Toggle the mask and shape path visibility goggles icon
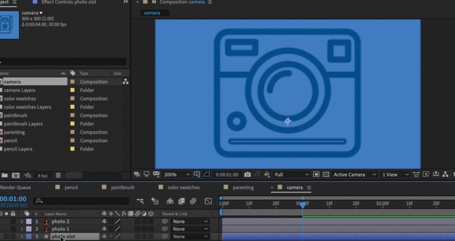Viewport: 455px width, 241px height. pyautogui.click(x=156, y=174)
